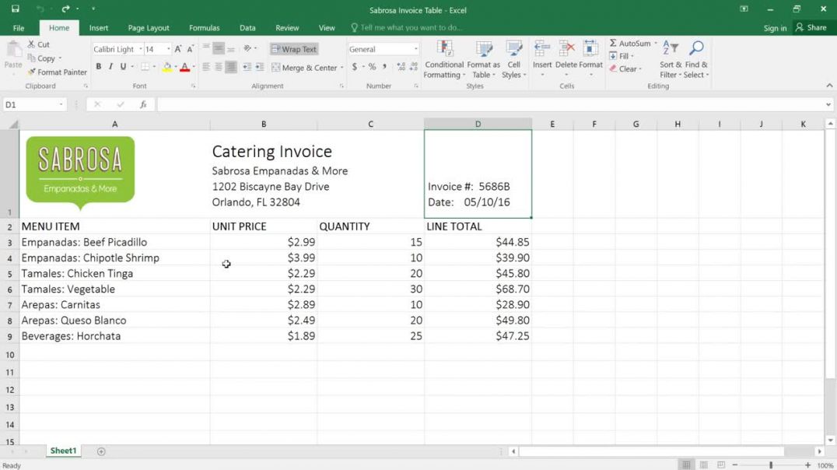Decrease the indent level
This screenshot has height=470, width=837.
click(x=247, y=67)
